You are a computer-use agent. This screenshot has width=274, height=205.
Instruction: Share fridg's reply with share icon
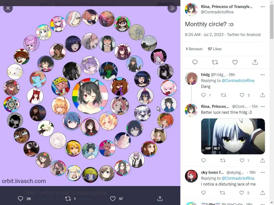point(262,95)
